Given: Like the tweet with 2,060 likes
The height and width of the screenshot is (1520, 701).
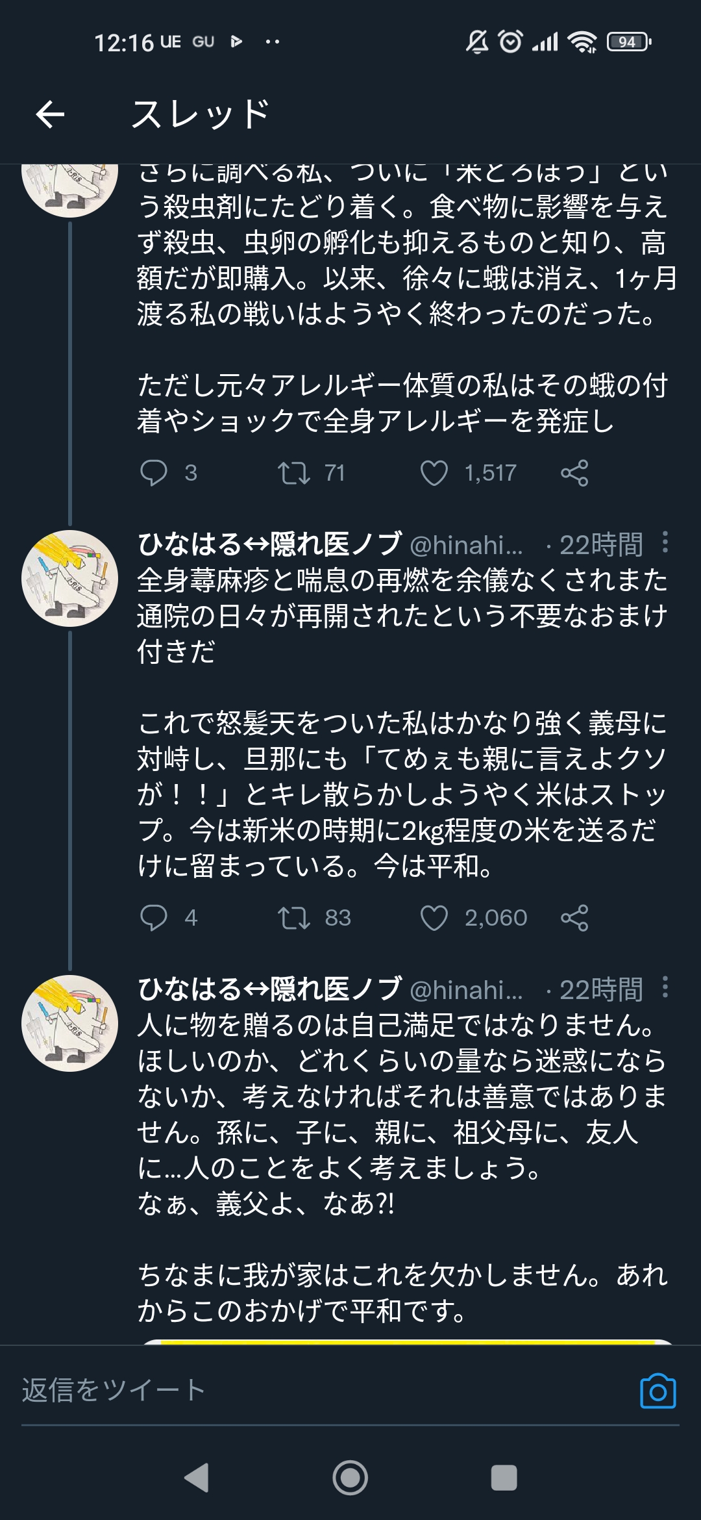Looking at the screenshot, I should (434, 918).
